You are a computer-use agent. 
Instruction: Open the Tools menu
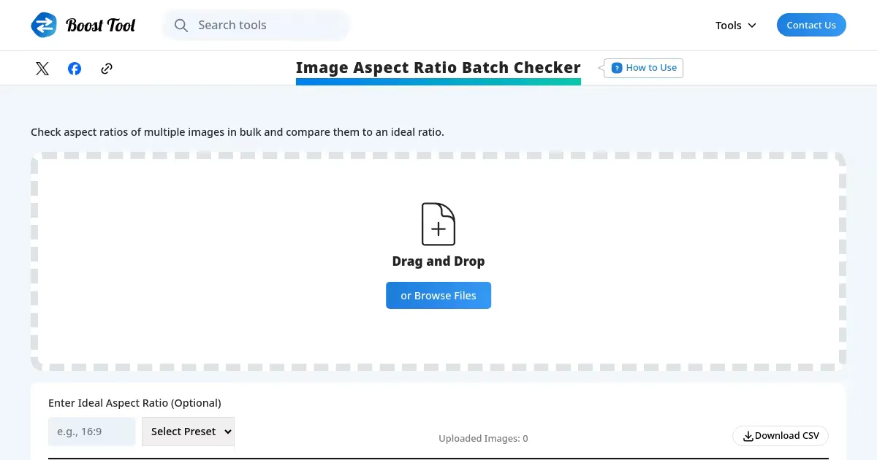(728, 26)
